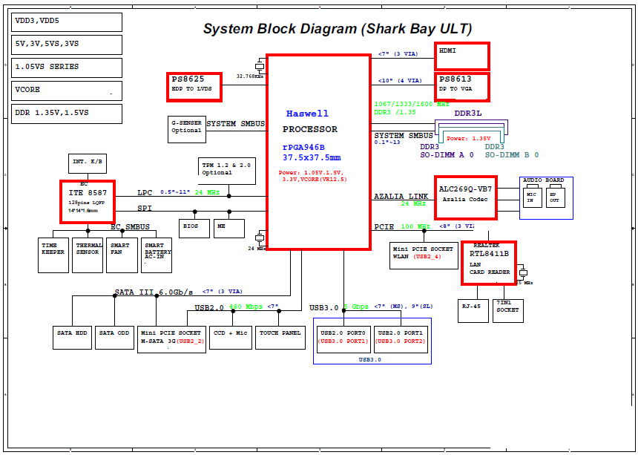Click the VCORE power box

click(x=67, y=91)
